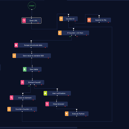Click the no output port of Element found?
Viewport: 129px width, 129px height.
[34, 85]
